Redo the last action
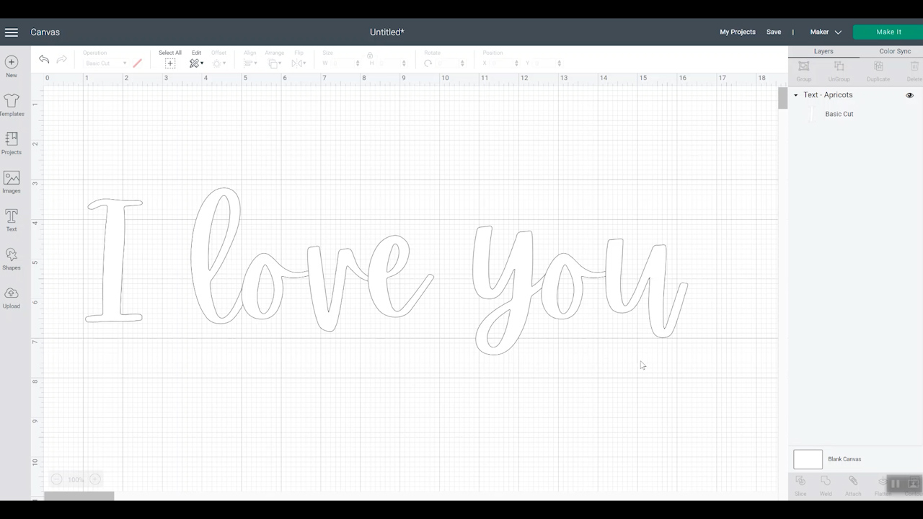 click(62, 60)
